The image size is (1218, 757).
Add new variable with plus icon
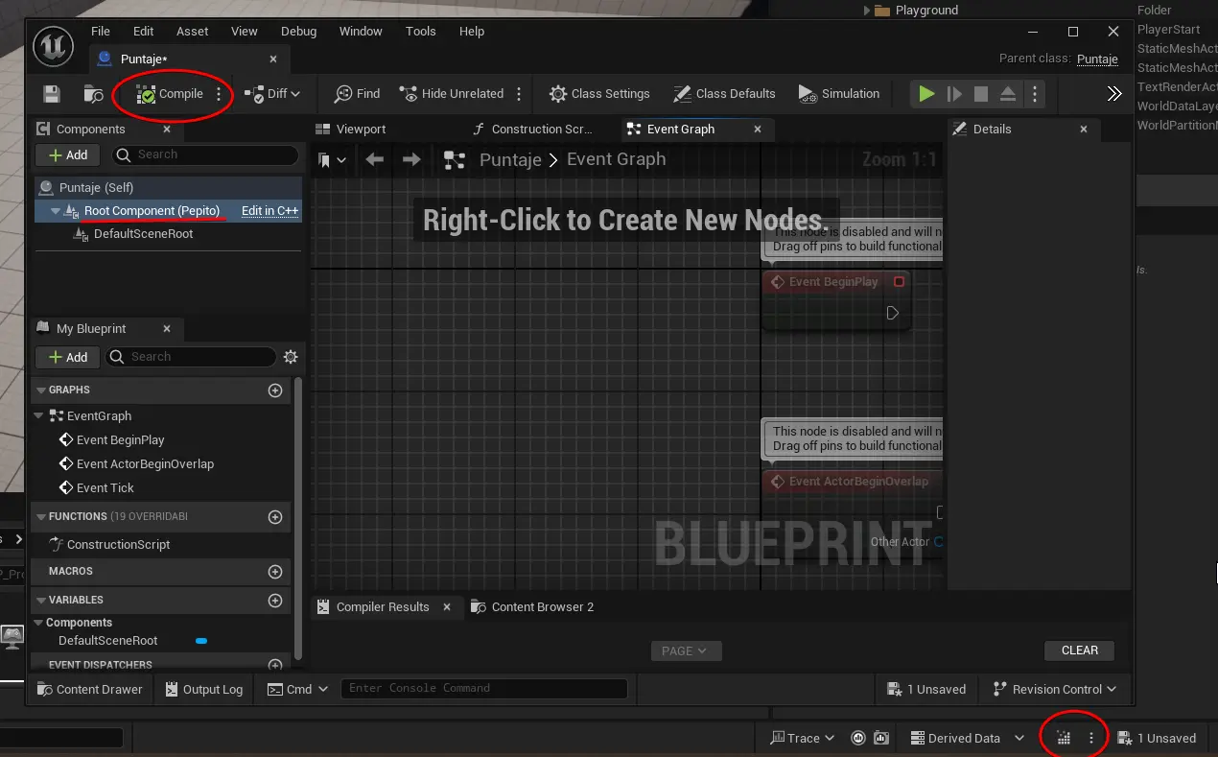[x=275, y=601]
